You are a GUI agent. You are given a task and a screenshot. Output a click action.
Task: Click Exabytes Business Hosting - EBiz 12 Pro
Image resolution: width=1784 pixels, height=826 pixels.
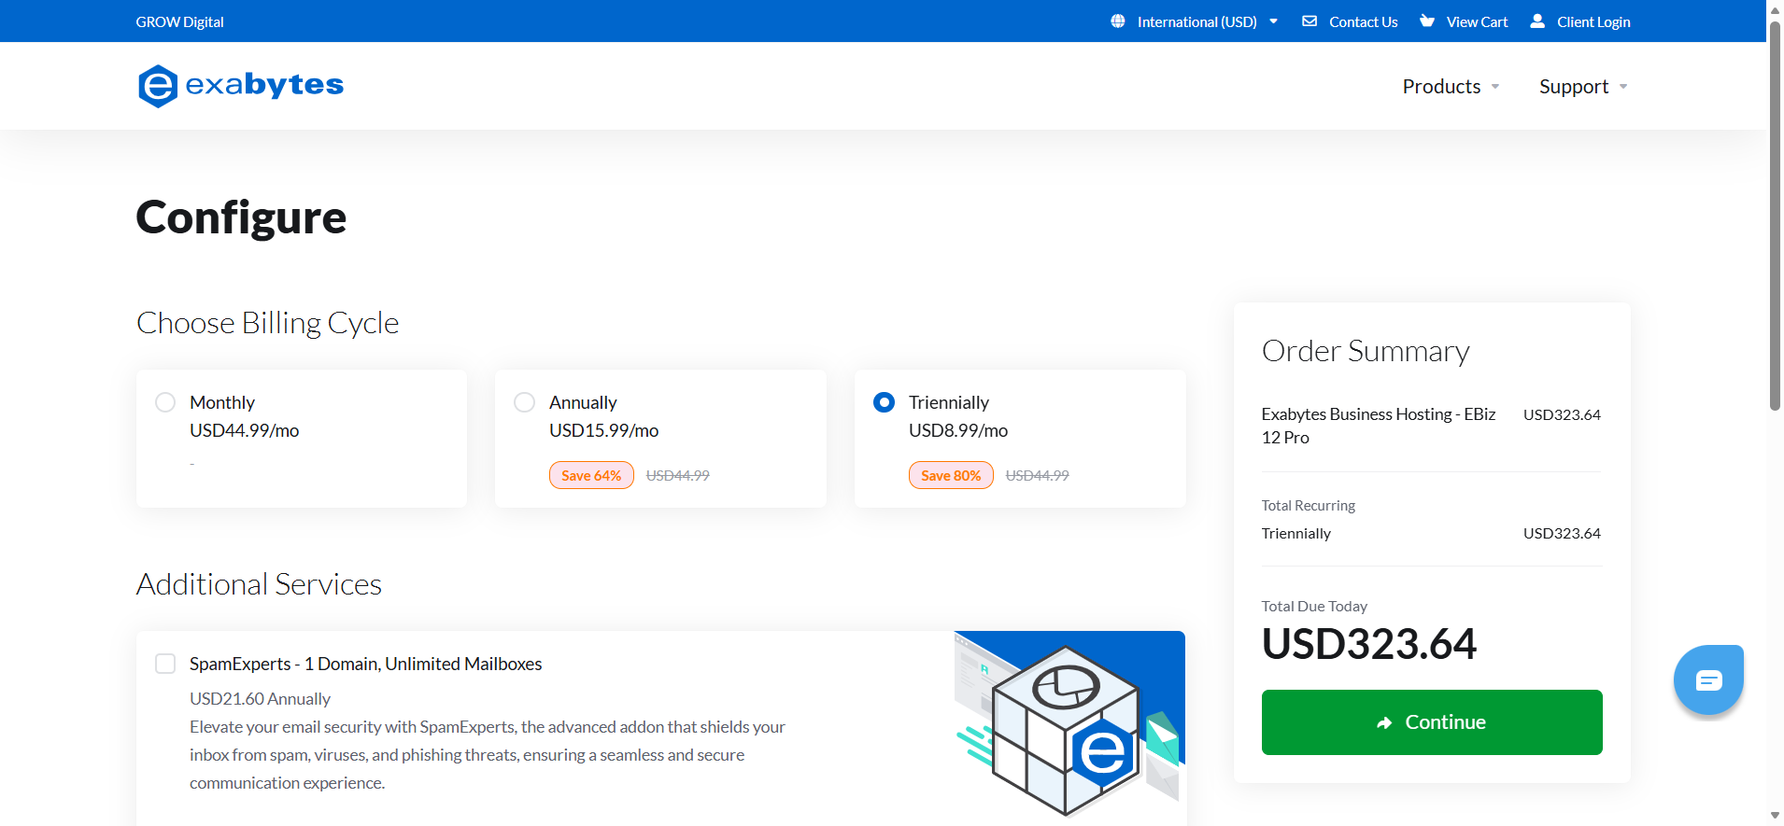coord(1379,426)
